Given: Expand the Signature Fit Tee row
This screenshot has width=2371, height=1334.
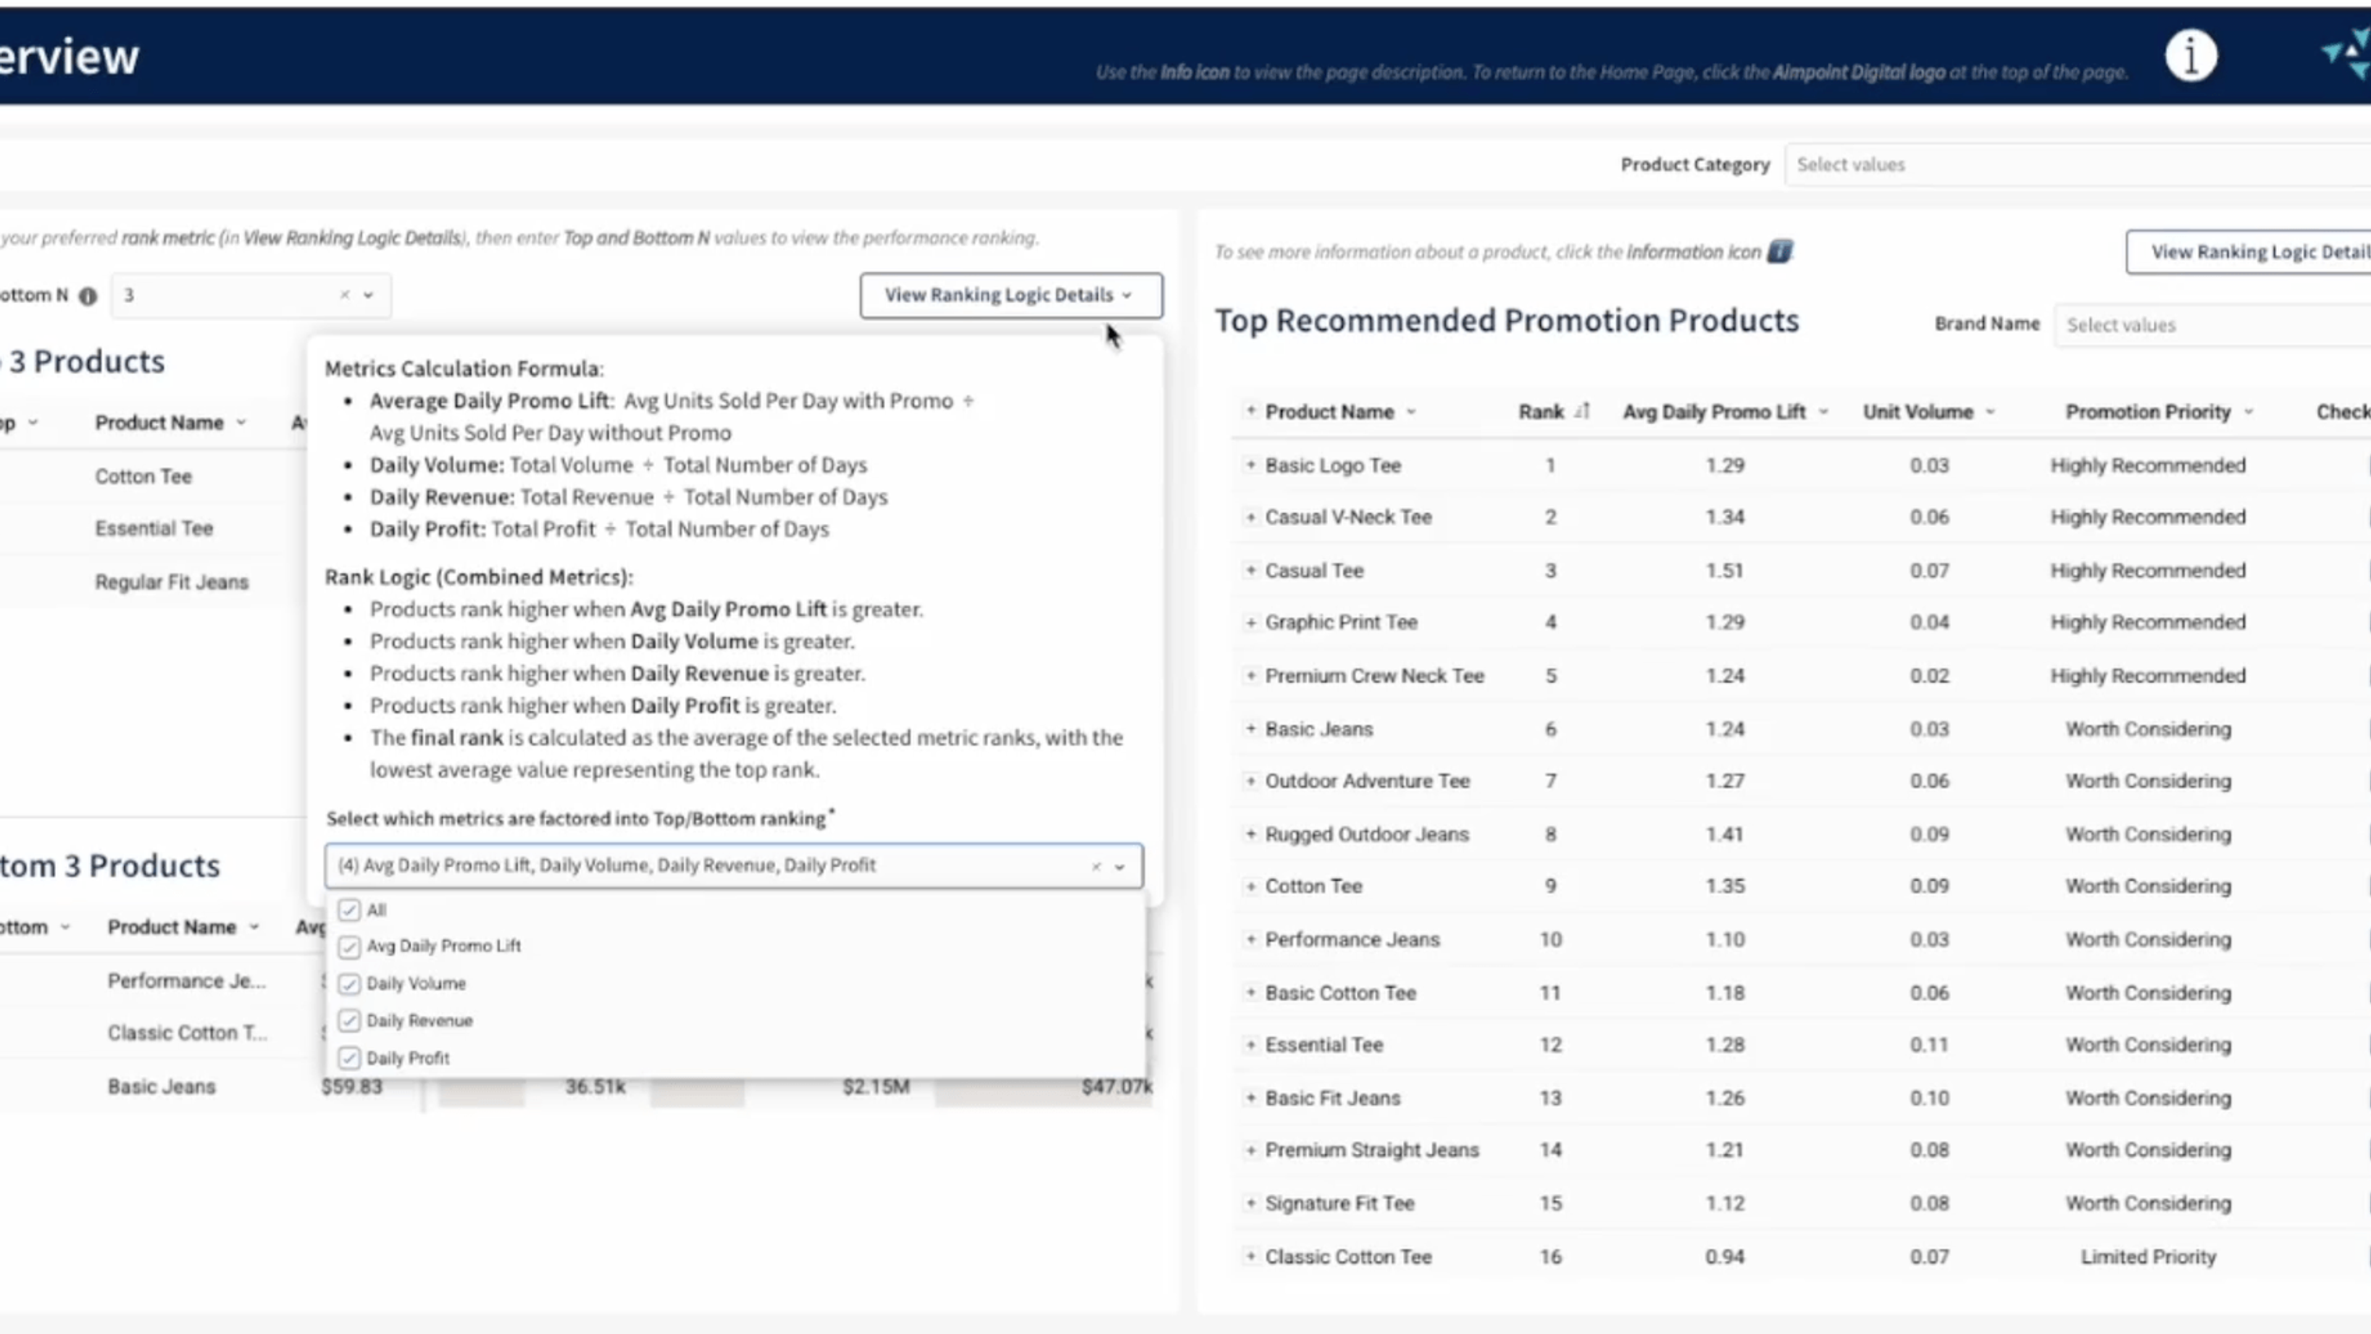Looking at the screenshot, I should coord(1250,1203).
